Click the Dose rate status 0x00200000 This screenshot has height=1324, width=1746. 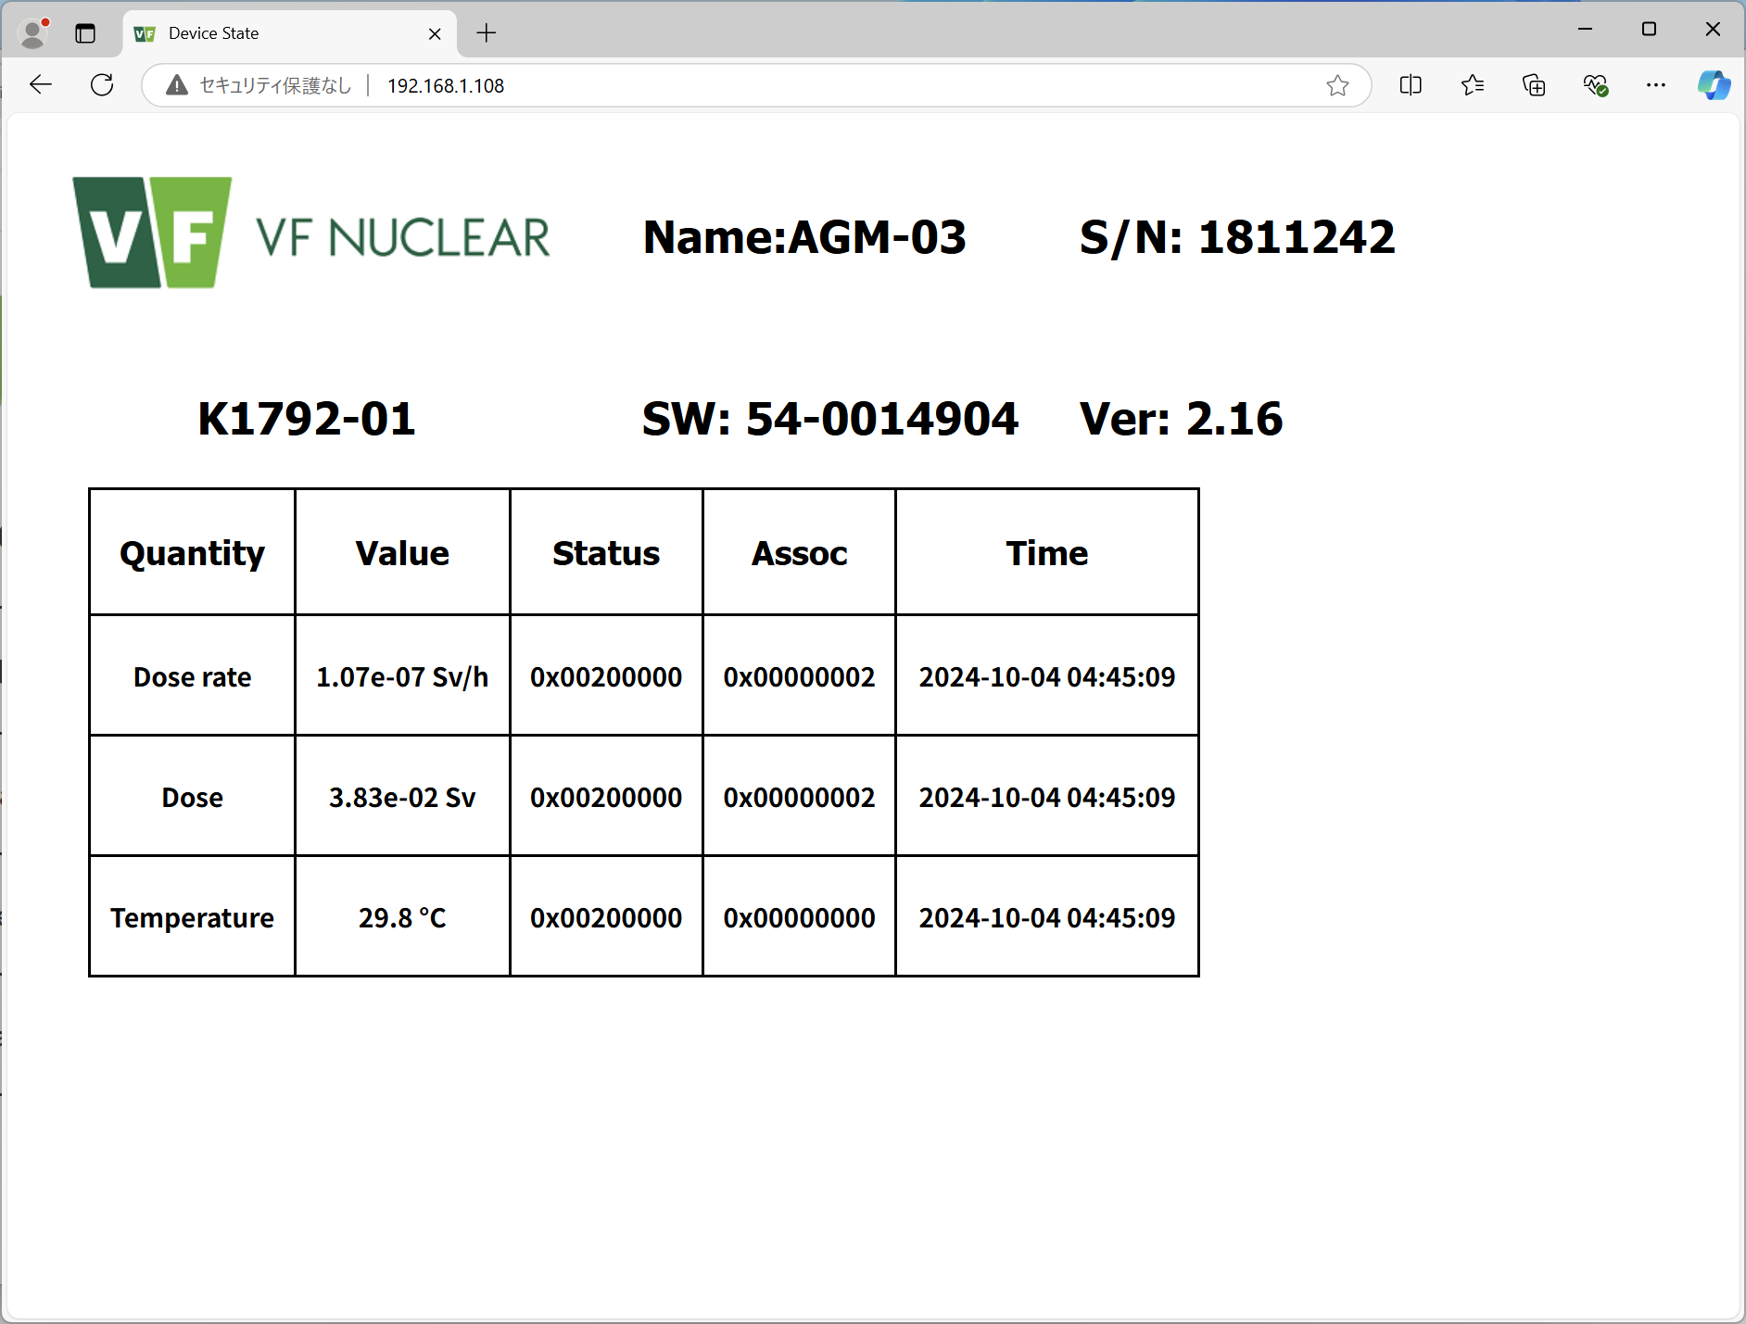tap(606, 677)
